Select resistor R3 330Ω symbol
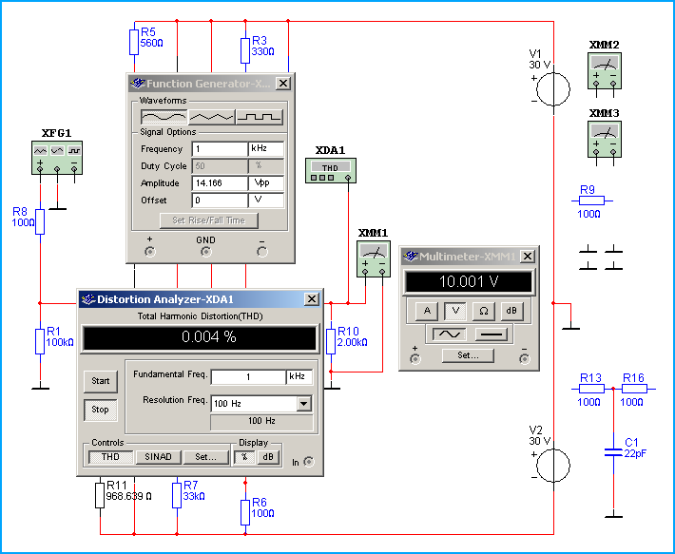Viewport: 675px width, 554px height. pyautogui.click(x=245, y=50)
